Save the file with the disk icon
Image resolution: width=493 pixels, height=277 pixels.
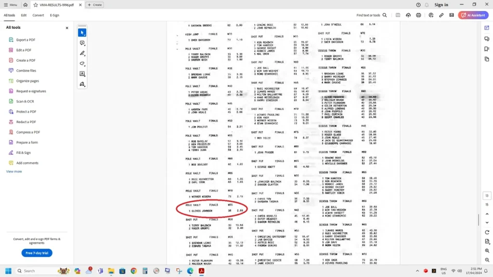coord(398,15)
